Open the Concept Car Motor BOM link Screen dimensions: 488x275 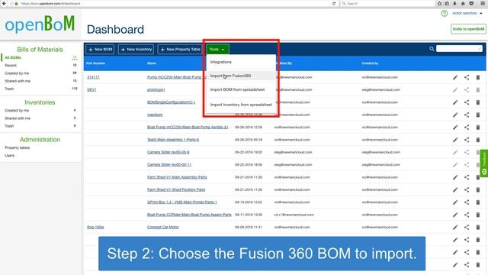point(162,228)
